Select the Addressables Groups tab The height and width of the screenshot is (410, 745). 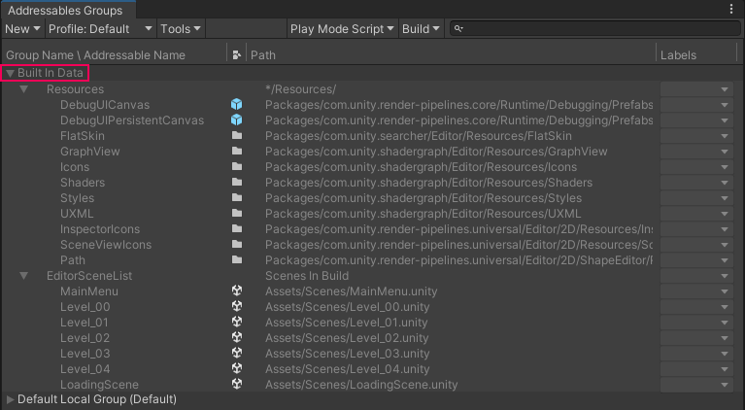point(65,10)
